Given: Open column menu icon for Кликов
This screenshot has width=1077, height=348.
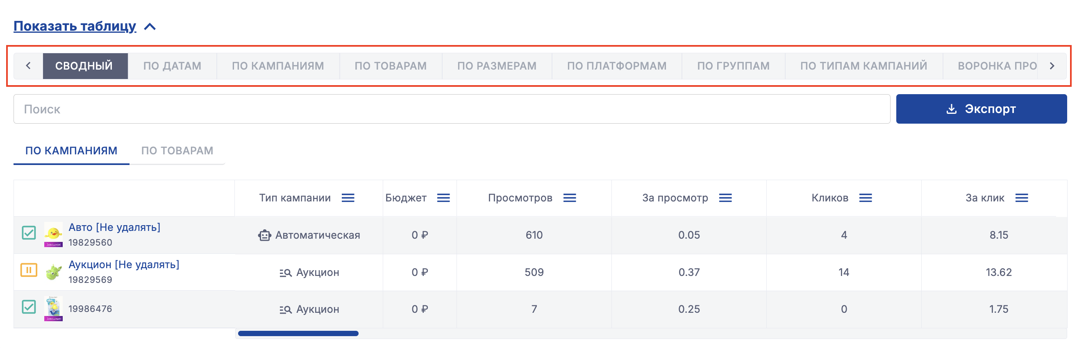Looking at the screenshot, I should 866,198.
